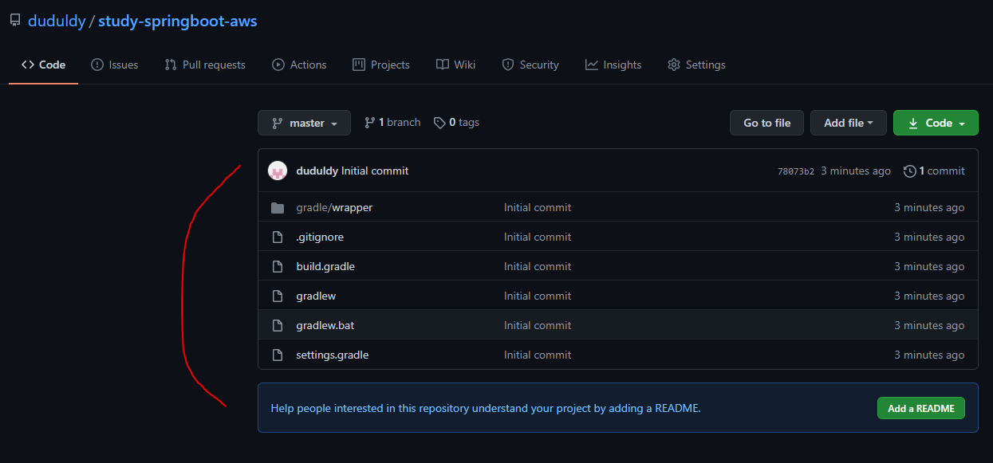
Task: Click the duduldy avatar thumbnail
Action: [x=278, y=171]
